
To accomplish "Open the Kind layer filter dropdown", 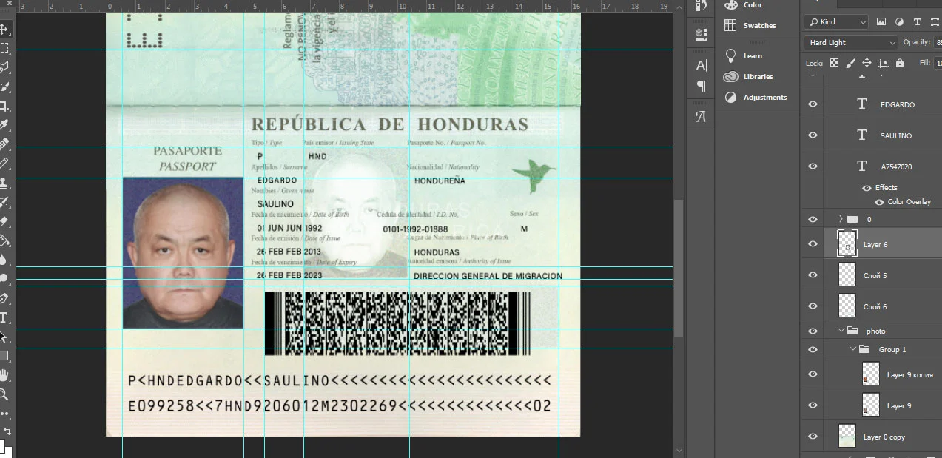I will (836, 22).
